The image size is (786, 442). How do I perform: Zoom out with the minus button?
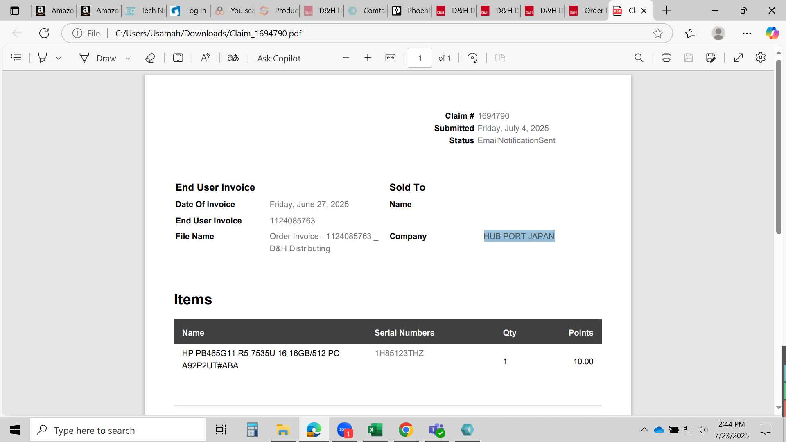[x=346, y=58]
